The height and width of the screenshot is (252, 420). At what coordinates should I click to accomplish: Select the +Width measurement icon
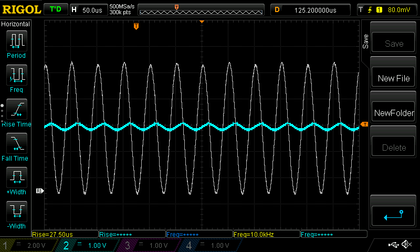point(16,177)
